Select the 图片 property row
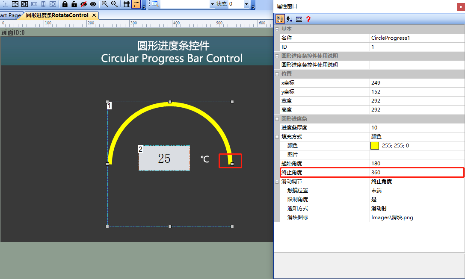 [372, 155]
